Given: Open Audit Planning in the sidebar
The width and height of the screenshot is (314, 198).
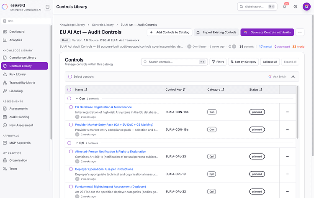Looking at the screenshot, I should [24, 117].
